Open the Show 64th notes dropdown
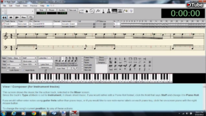This screenshot has height=116, width=206. pyautogui.click(x=14, y=68)
